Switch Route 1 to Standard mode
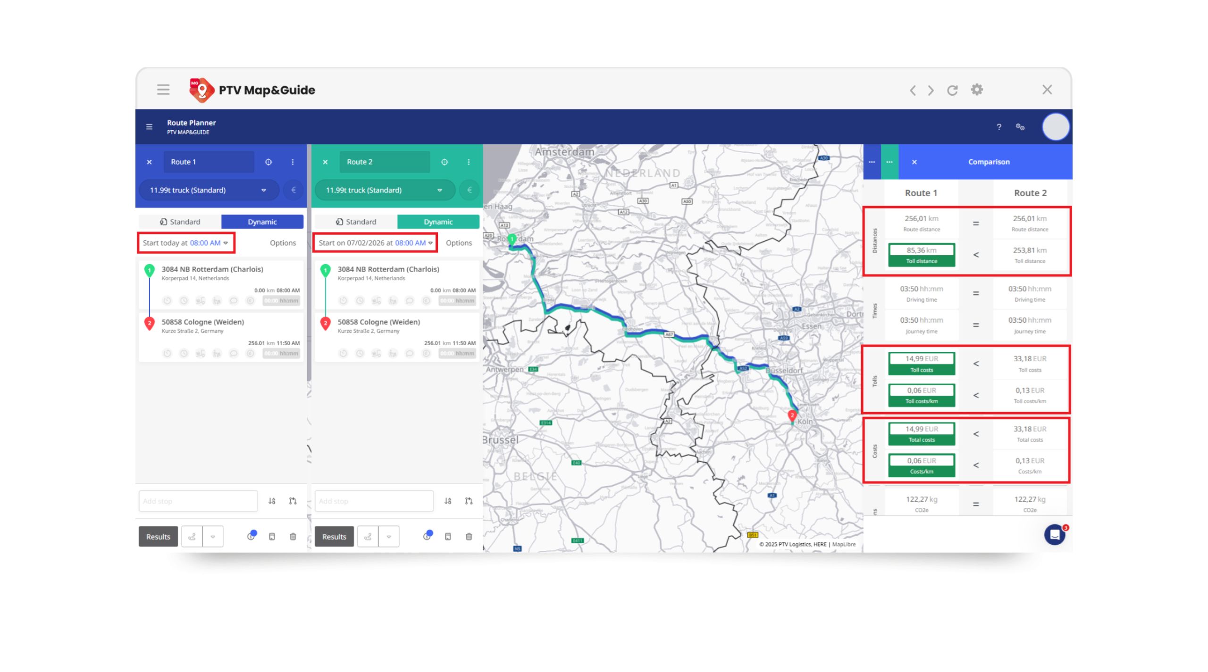The height and width of the screenshot is (672, 1208). click(180, 222)
